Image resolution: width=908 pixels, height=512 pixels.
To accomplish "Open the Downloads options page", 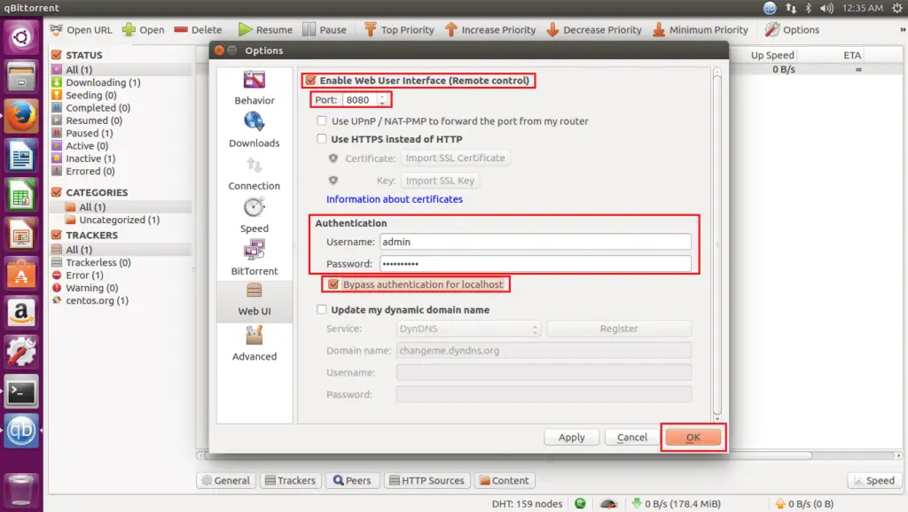I will point(254,131).
